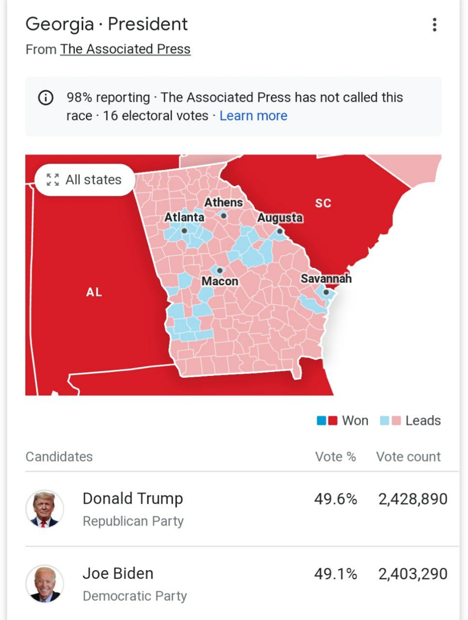Click the Augusta city dot on map
The image size is (468, 620).
(280, 232)
